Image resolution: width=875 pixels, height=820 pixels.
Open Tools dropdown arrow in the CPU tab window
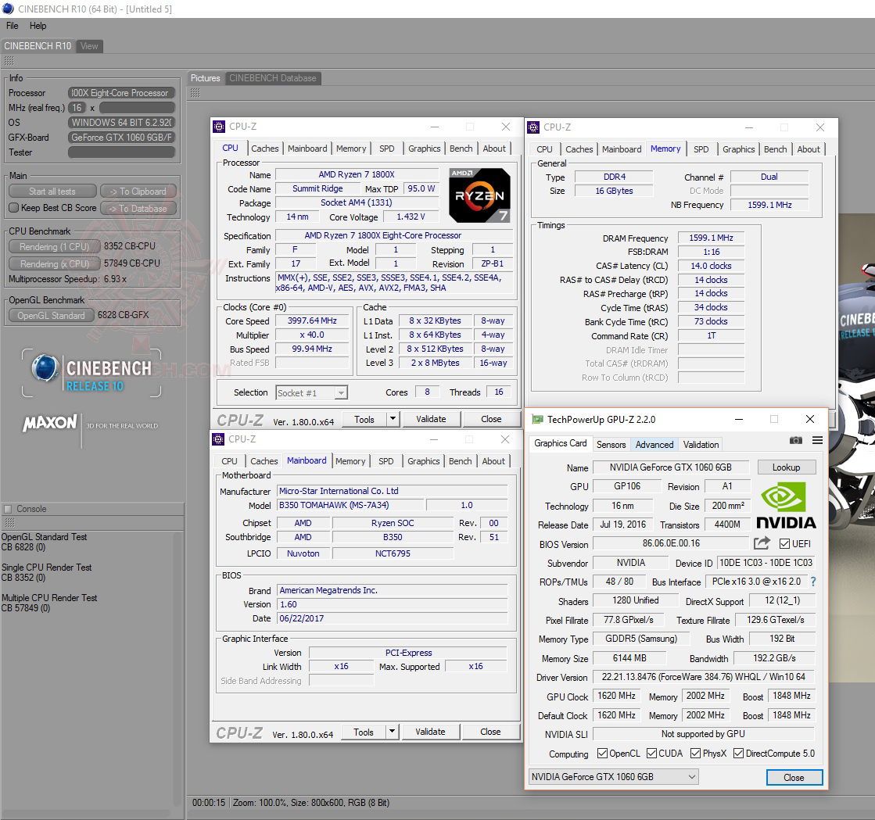393,419
